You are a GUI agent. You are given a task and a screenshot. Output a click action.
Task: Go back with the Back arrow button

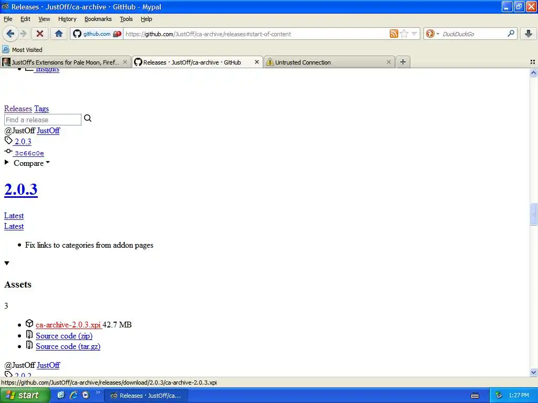pyautogui.click(x=10, y=34)
